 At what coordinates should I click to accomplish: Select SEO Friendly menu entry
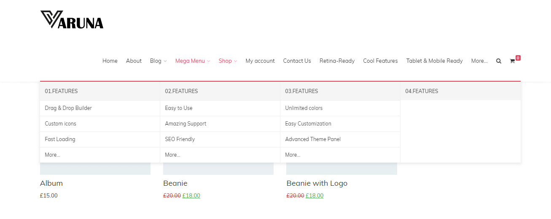[180, 139]
